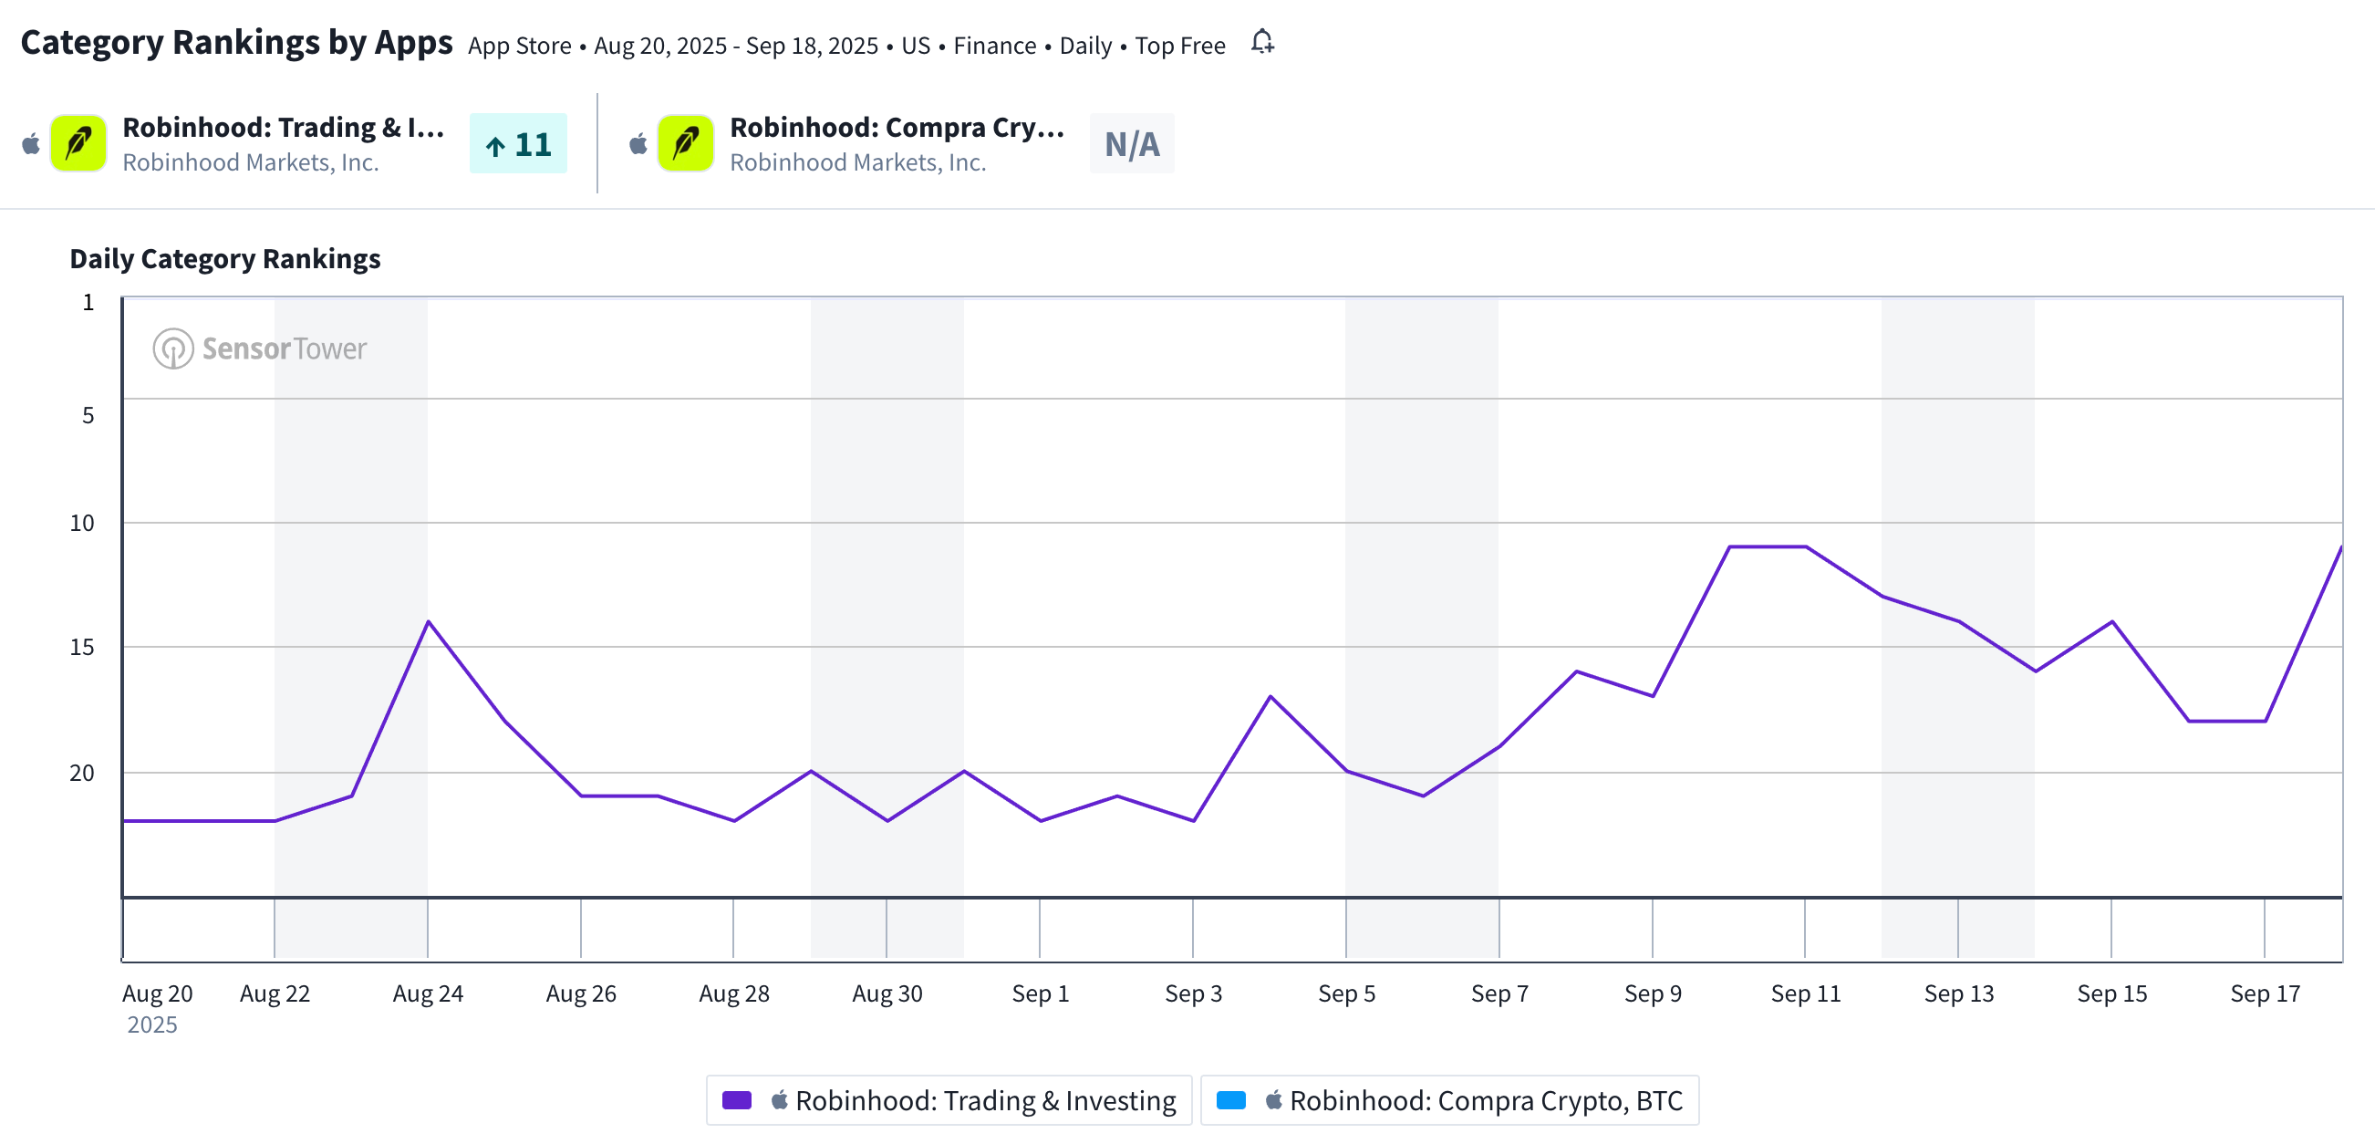Screen dimensions: 2375x1144
Task: Click the N/A rank badge
Action: click(x=1131, y=144)
